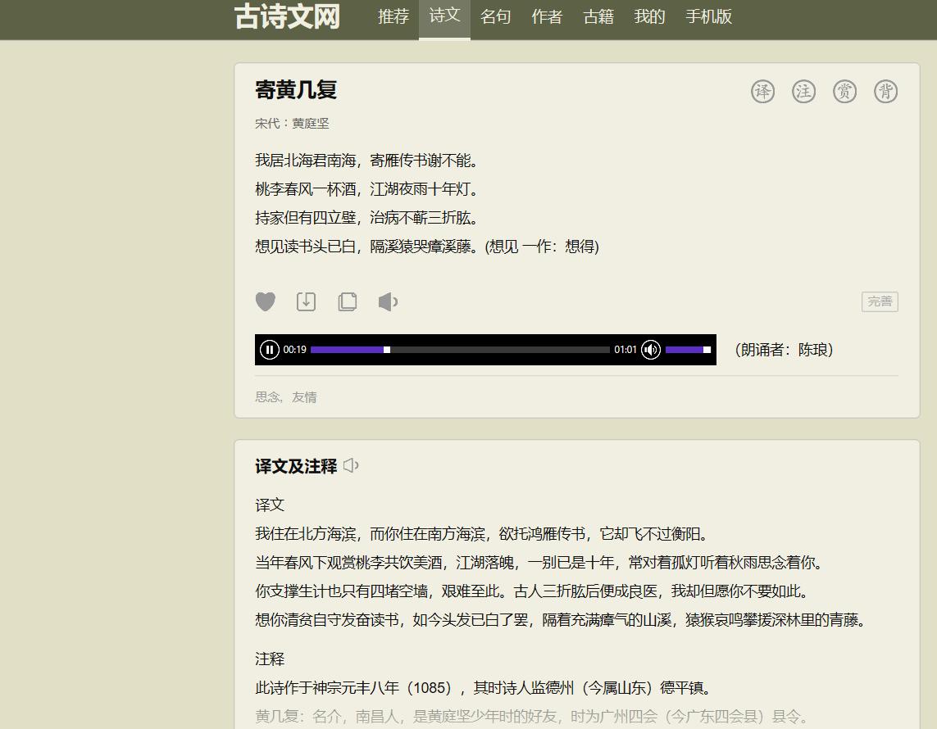Toggle mute on the audio player
This screenshot has width=937, height=729.
coord(651,349)
